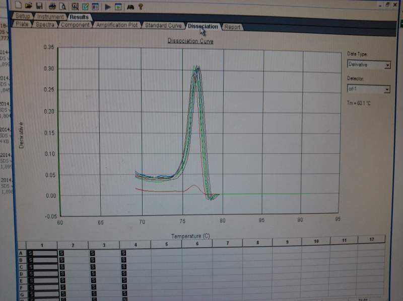403x301 pixels.
Task: Click the Help lightbulb icon
Action: 141,7
